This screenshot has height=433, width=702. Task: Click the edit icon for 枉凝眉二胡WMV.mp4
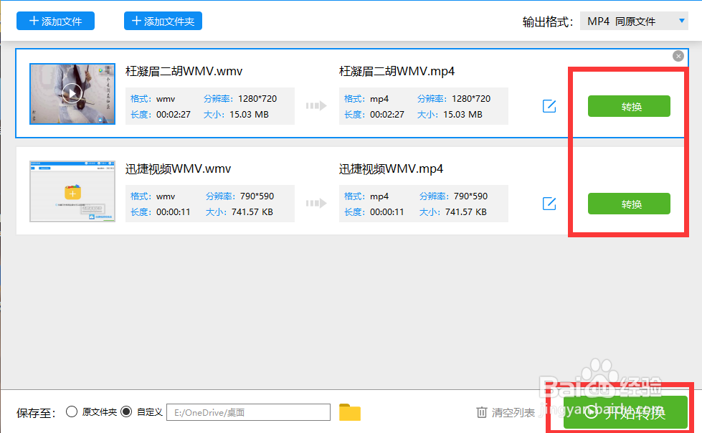[x=549, y=105]
